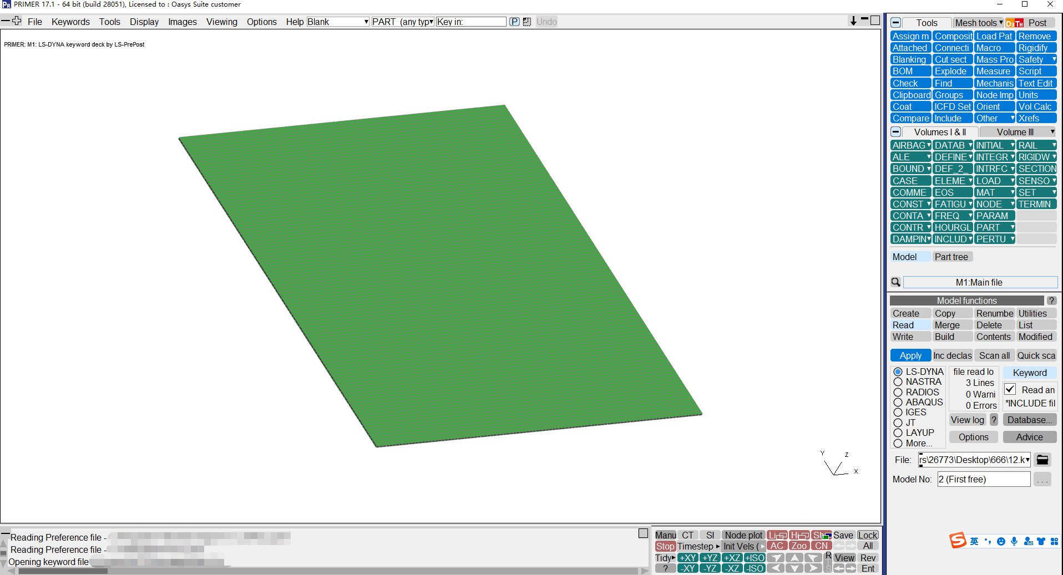Select the NASTRA radio button
The image size is (1063, 575).
pyautogui.click(x=898, y=382)
